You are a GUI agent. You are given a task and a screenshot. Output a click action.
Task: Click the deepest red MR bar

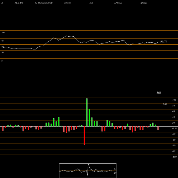pyautogui.click(x=84, y=136)
